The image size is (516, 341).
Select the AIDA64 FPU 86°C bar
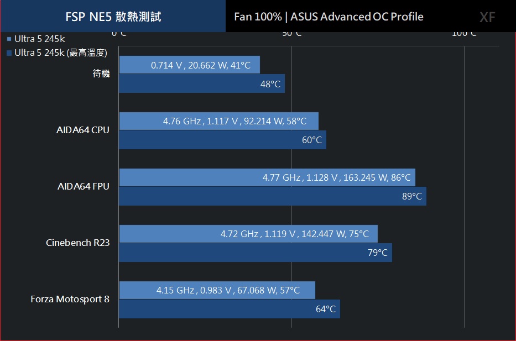click(267, 177)
